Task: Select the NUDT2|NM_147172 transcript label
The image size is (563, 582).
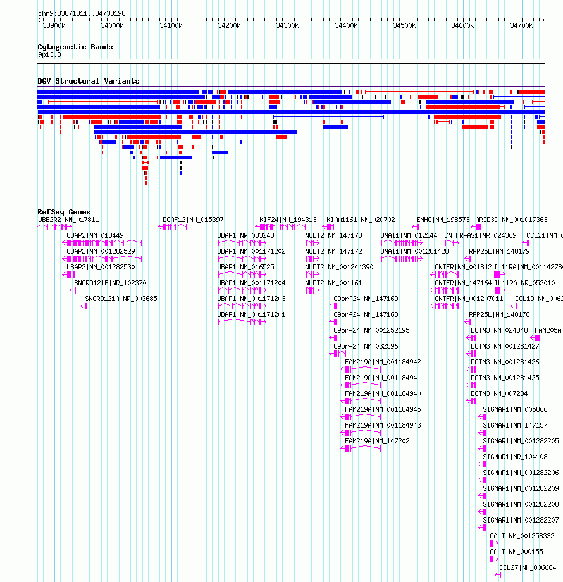Action: point(333,251)
